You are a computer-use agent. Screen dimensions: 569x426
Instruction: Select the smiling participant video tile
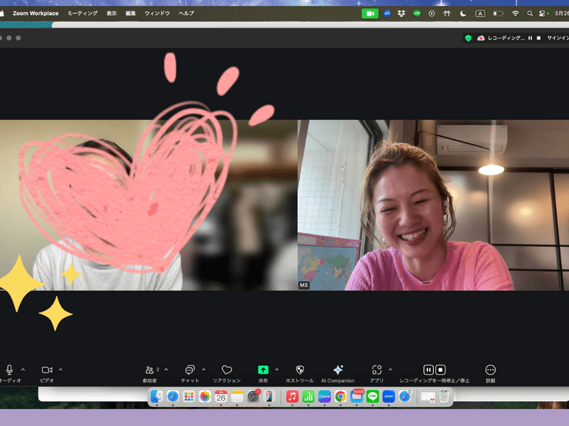point(433,205)
